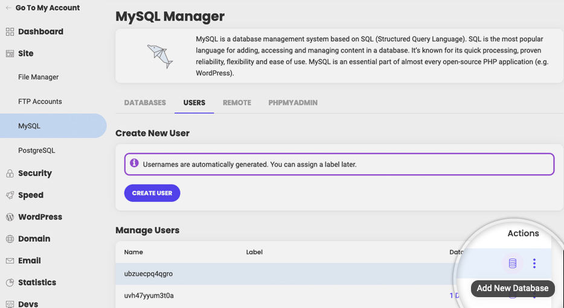Click the Manage Users heading
This screenshot has width=564, height=308.
tap(147, 230)
